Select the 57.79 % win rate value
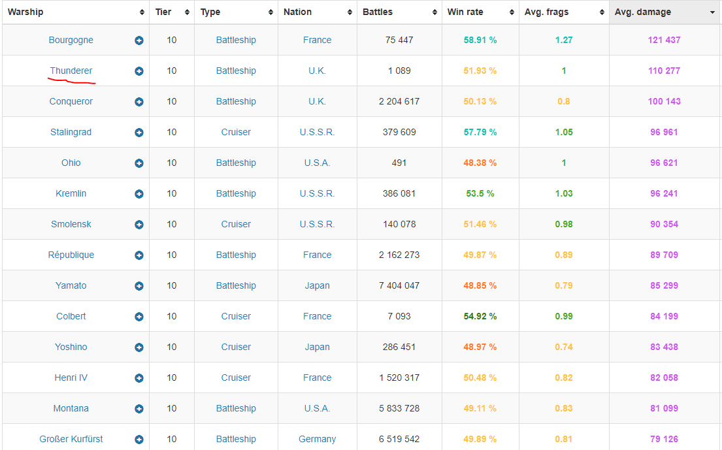Image resolution: width=722 pixels, height=450 pixels. [x=480, y=132]
